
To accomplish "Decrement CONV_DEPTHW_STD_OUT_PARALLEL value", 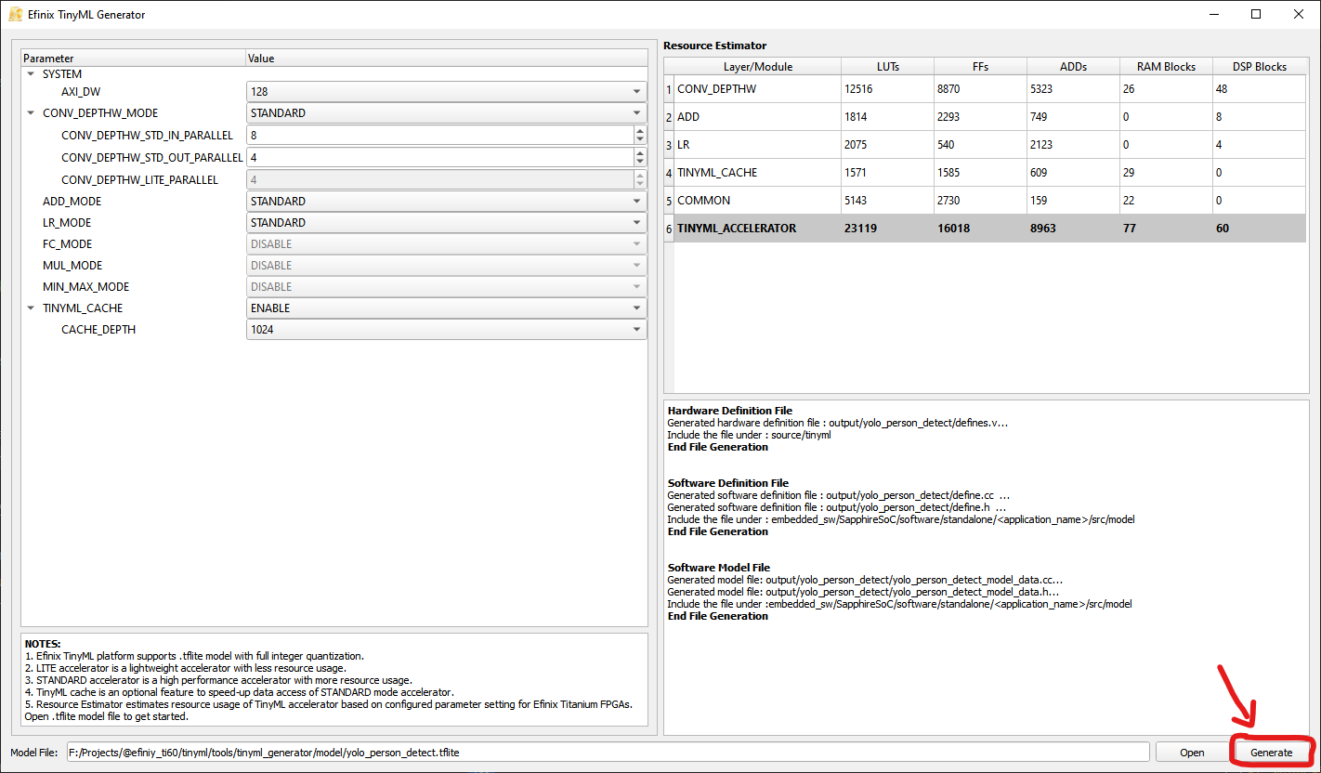I will [639, 163].
